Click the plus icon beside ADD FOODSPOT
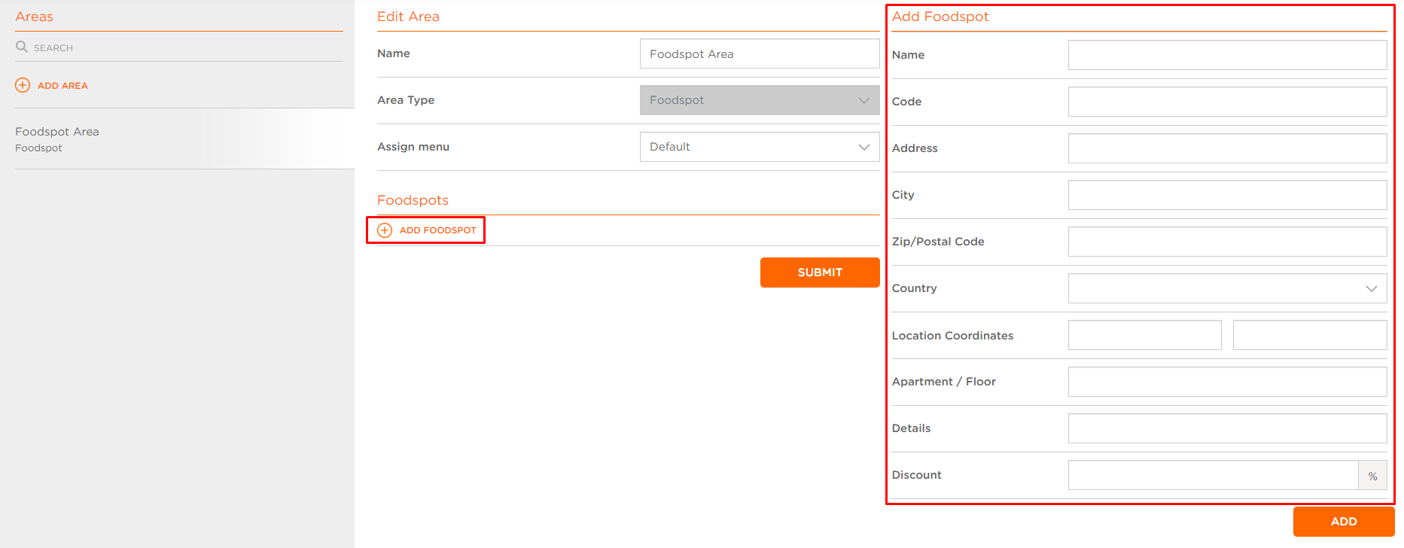 coord(385,230)
